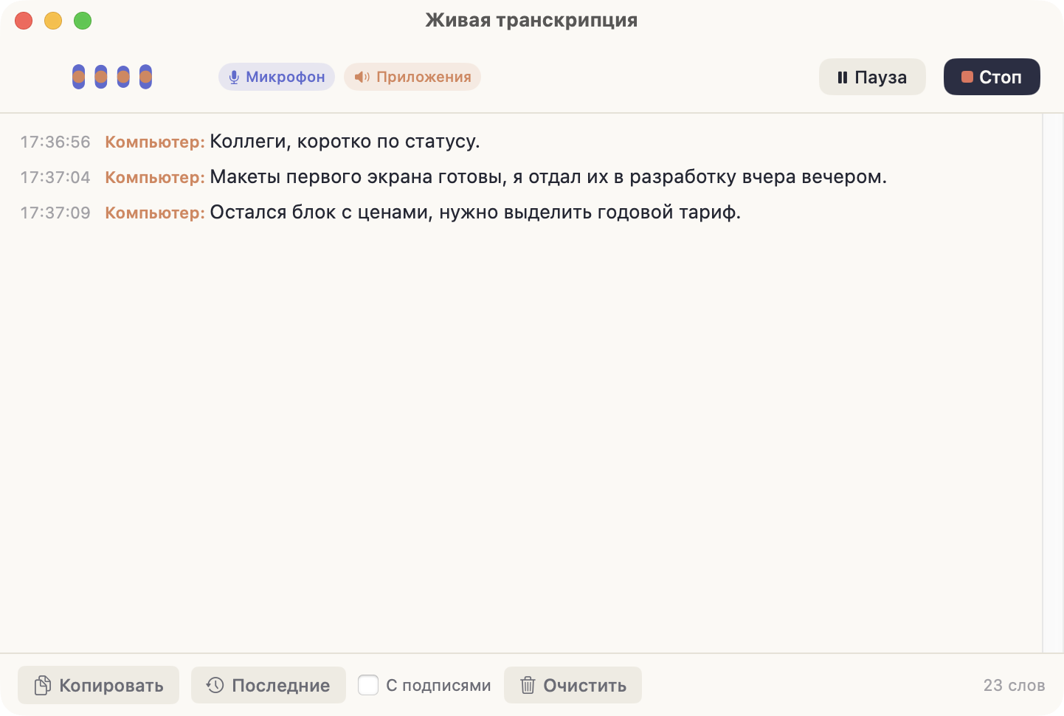Click the timestamp 17:37:09
This screenshot has width=1064, height=716.
click(55, 213)
